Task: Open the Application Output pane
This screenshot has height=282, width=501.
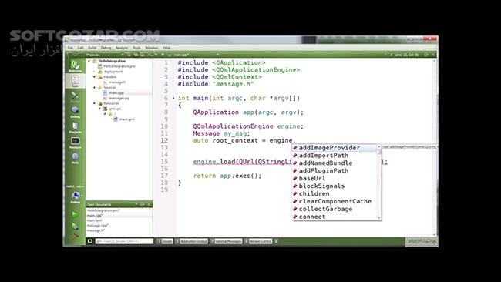Action: pos(192,241)
